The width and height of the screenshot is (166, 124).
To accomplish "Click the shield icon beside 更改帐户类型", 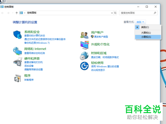I will tap(92, 37).
